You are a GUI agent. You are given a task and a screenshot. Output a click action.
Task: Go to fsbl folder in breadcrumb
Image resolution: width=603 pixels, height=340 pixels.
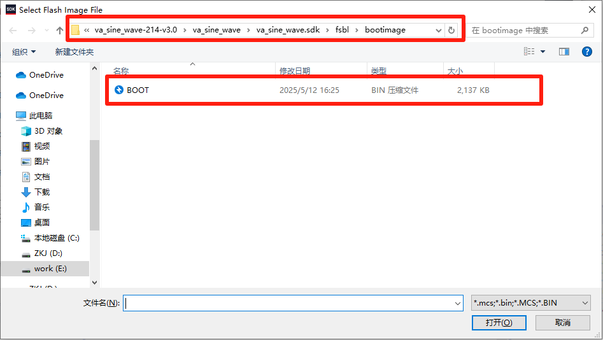point(342,30)
